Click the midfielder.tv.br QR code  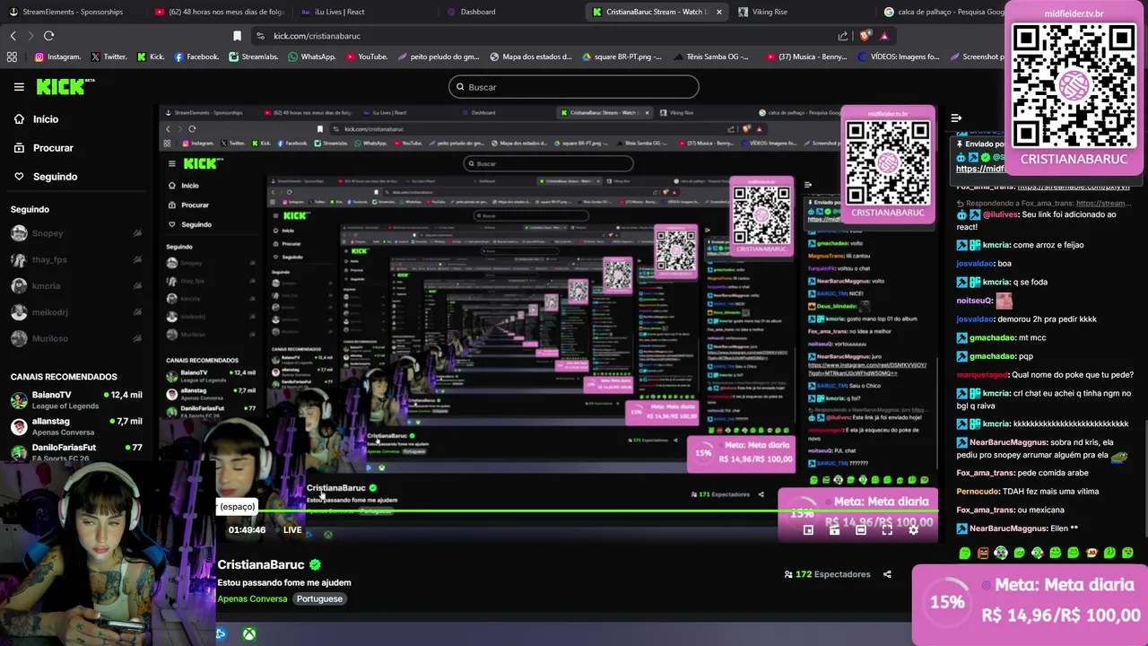tap(1074, 85)
